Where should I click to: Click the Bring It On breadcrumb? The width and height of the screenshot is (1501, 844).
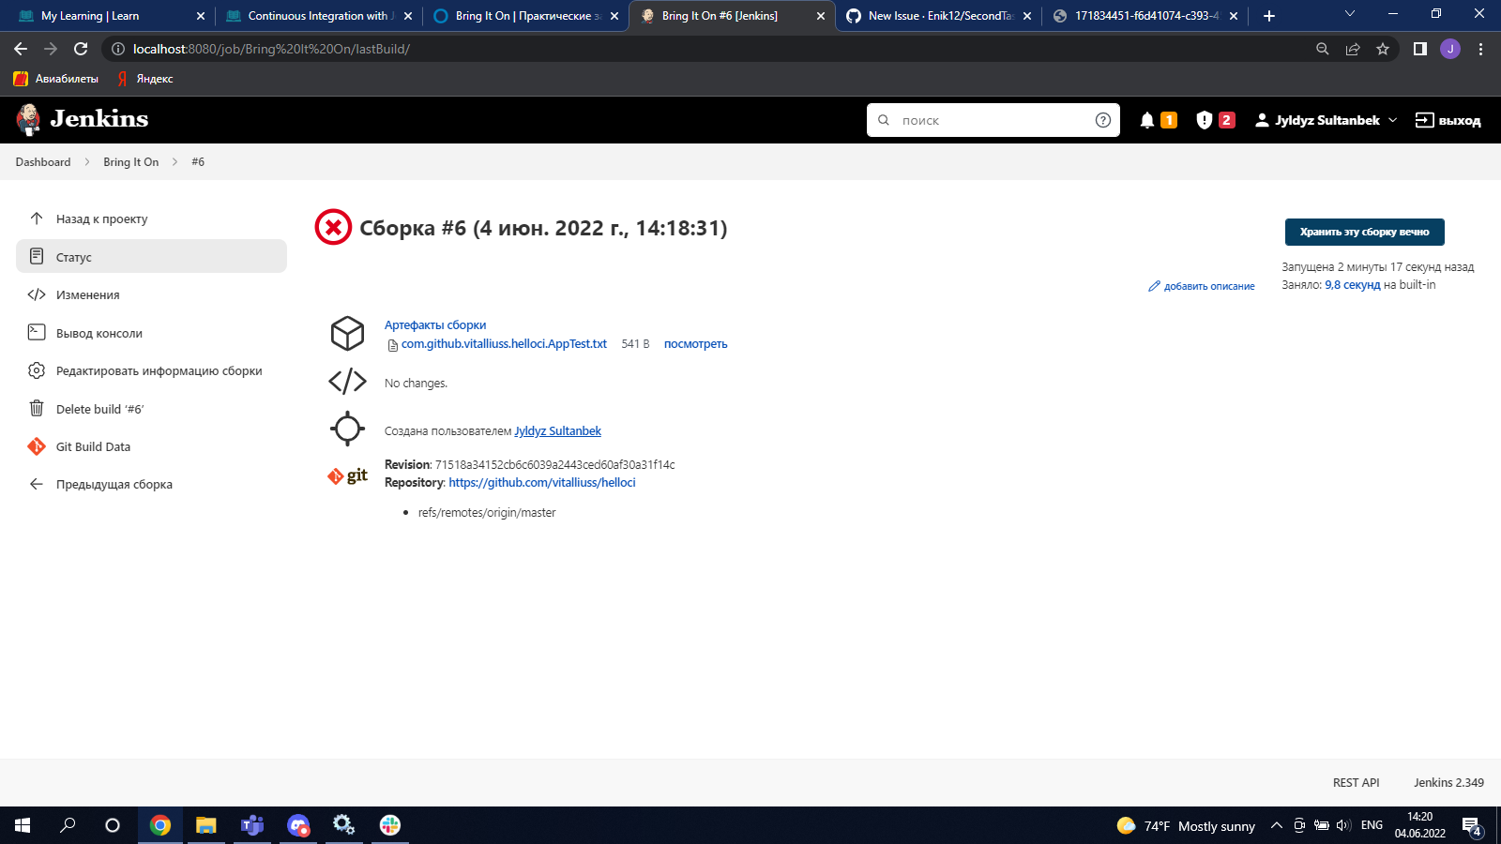pyautogui.click(x=131, y=162)
